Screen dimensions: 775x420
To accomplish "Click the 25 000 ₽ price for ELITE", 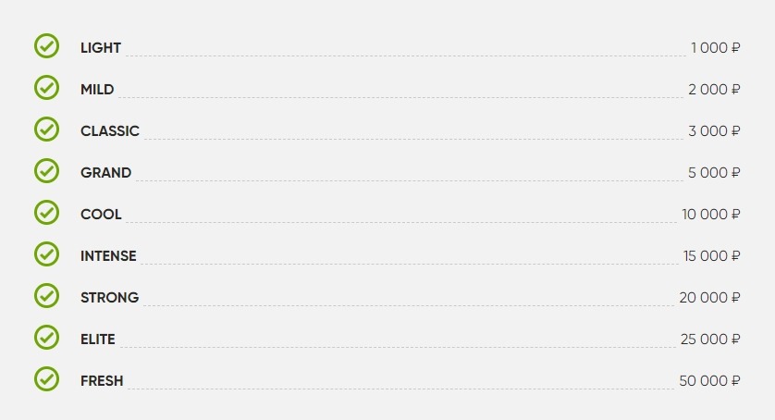I will [710, 339].
